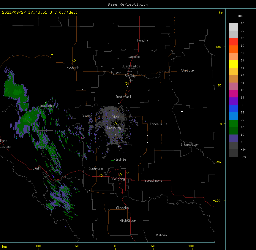
Task: Pick the pink 45-42 dBZ legend swatch
Action: (x=233, y=86)
